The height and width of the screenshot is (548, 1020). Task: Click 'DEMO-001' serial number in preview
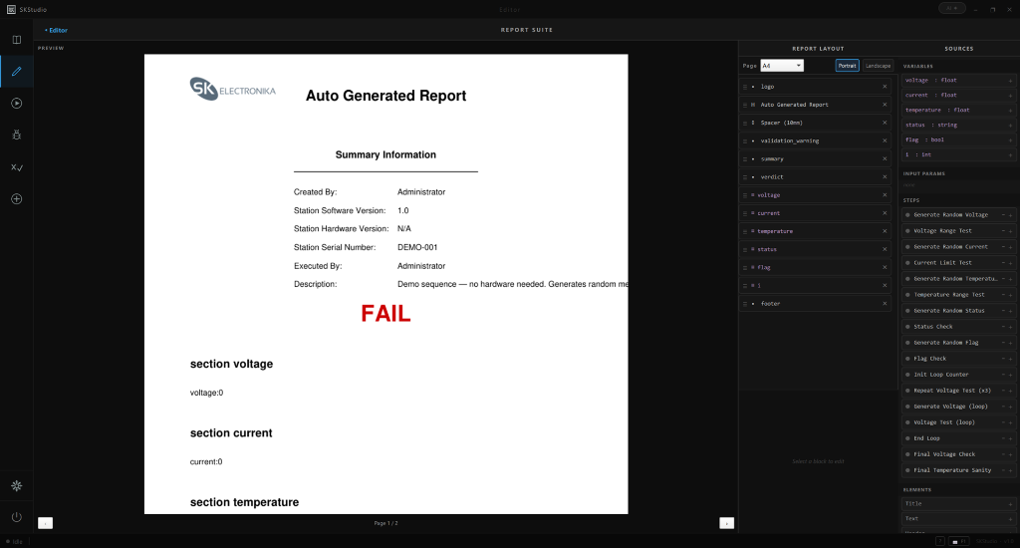tap(417, 247)
